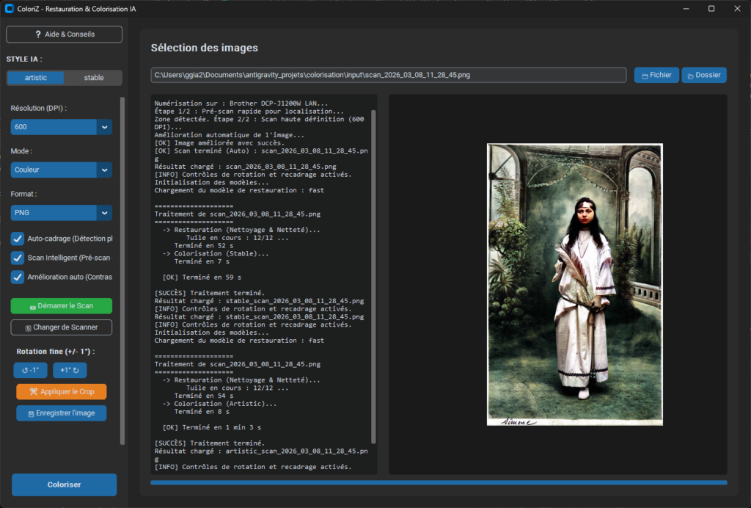Select the artistic style tab

pos(35,78)
